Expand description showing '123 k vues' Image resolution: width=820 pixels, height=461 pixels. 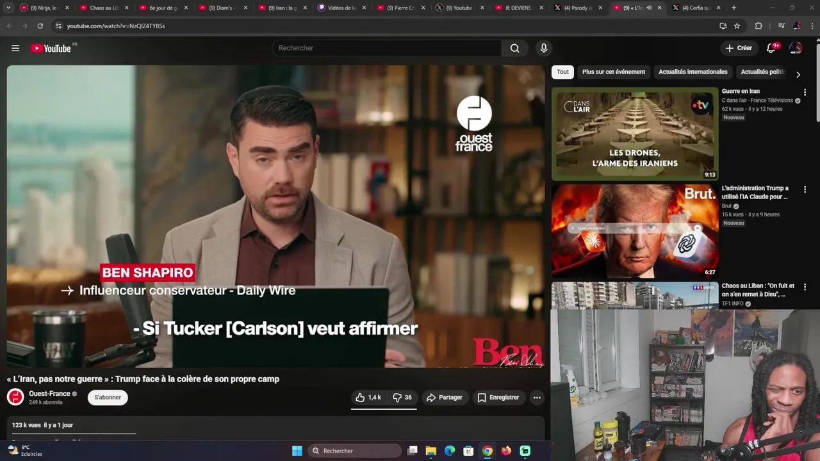point(275,428)
